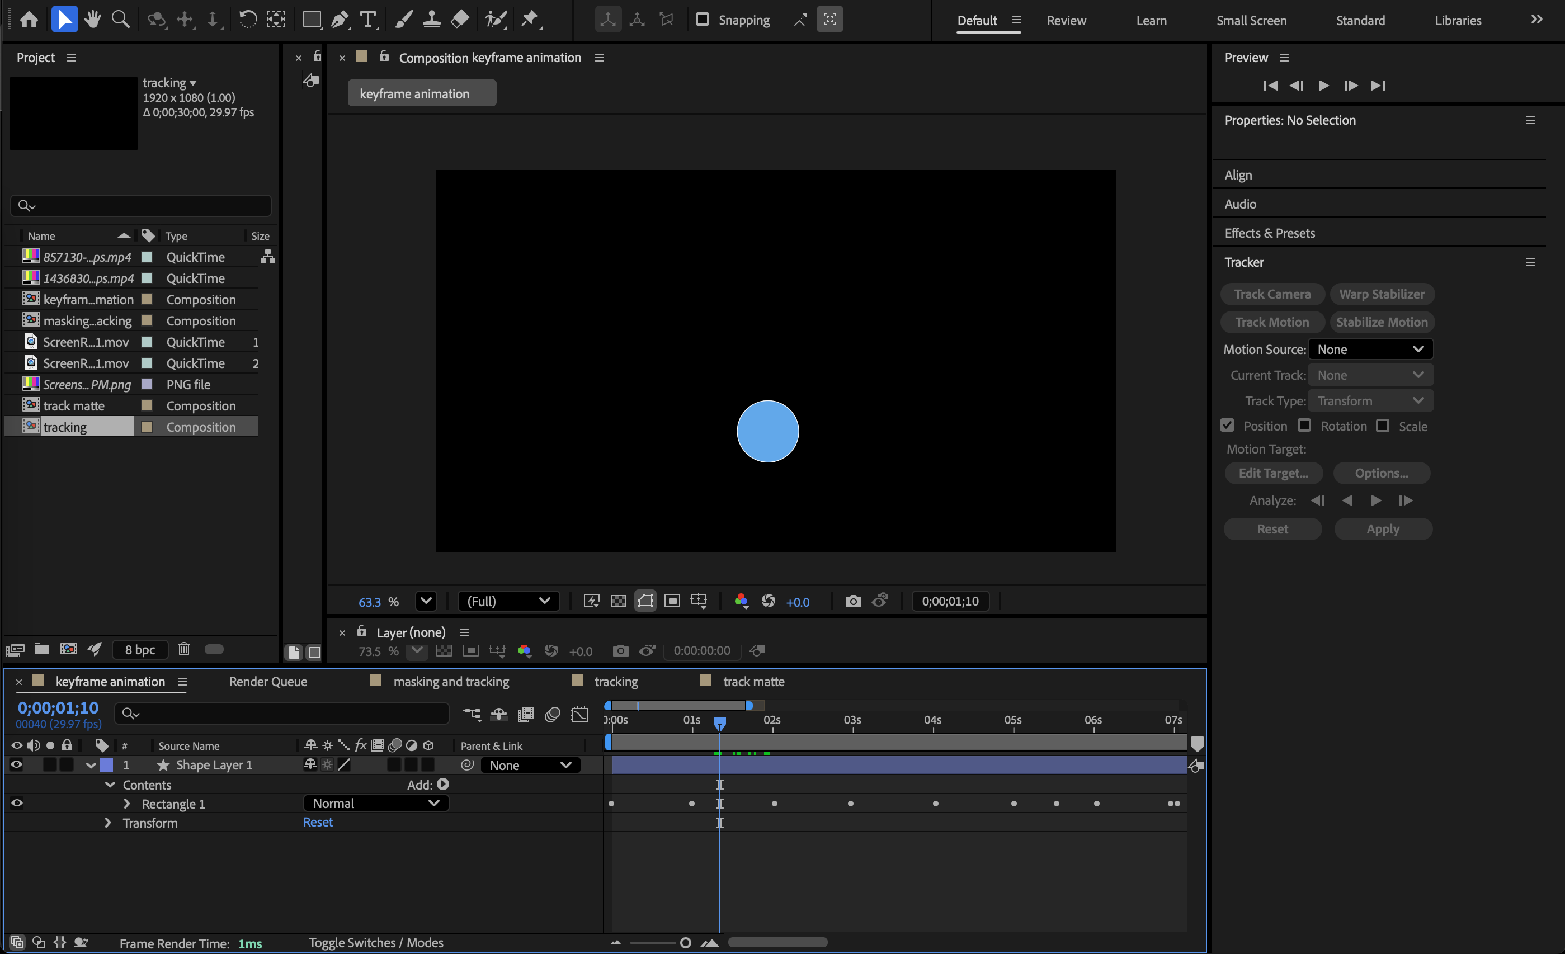
Task: Click the Take Snapshot camera icon
Action: tap(853, 602)
